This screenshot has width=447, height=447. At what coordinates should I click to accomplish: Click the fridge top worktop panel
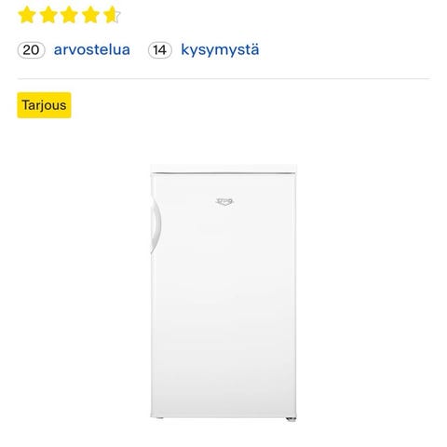(223, 169)
